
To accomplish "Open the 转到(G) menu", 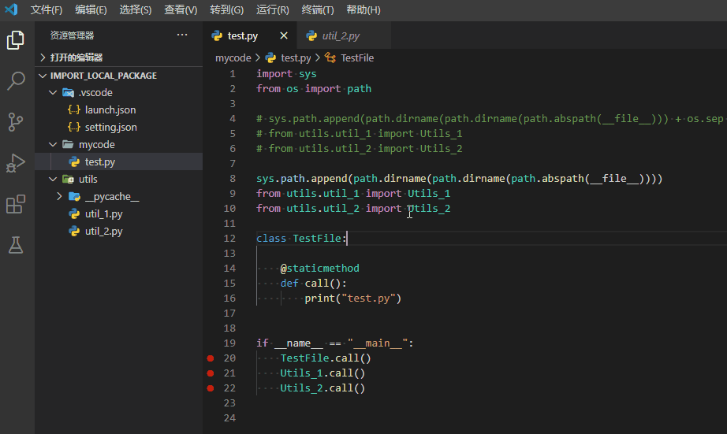I will click(227, 9).
